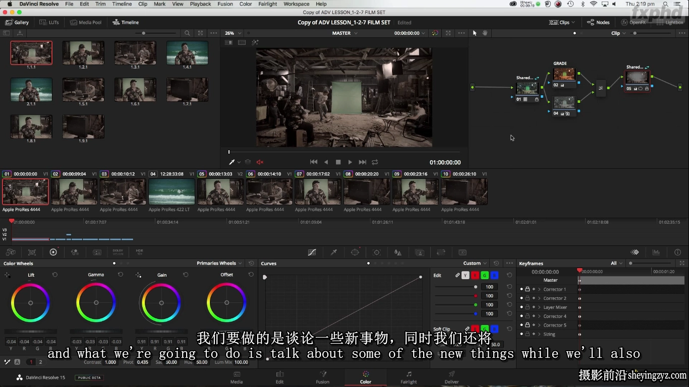Open the Qualifier eyedropper palette
Screen dimensions: 689x387
click(333, 252)
